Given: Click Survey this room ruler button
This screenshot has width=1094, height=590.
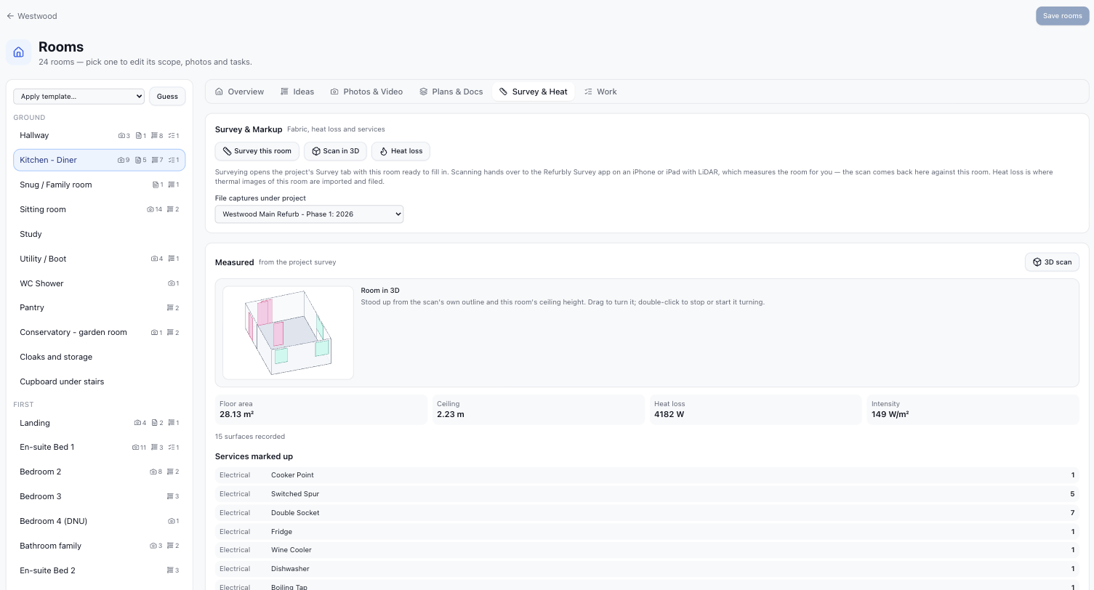Looking at the screenshot, I should coord(257,151).
